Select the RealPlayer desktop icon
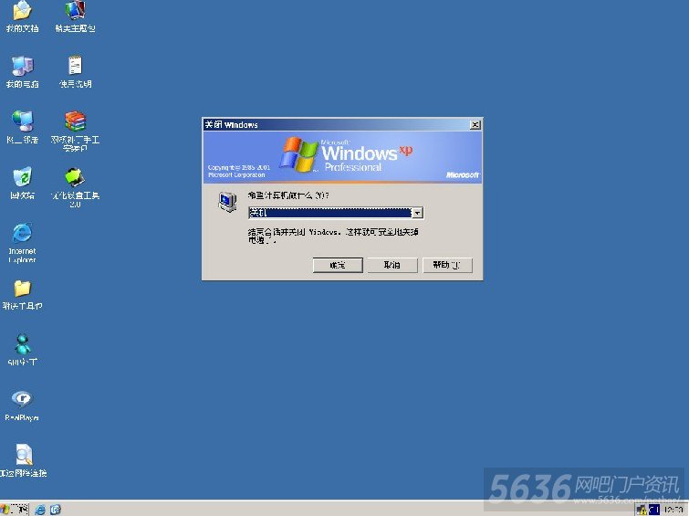Screen dimensions: 689x516 tap(22, 405)
